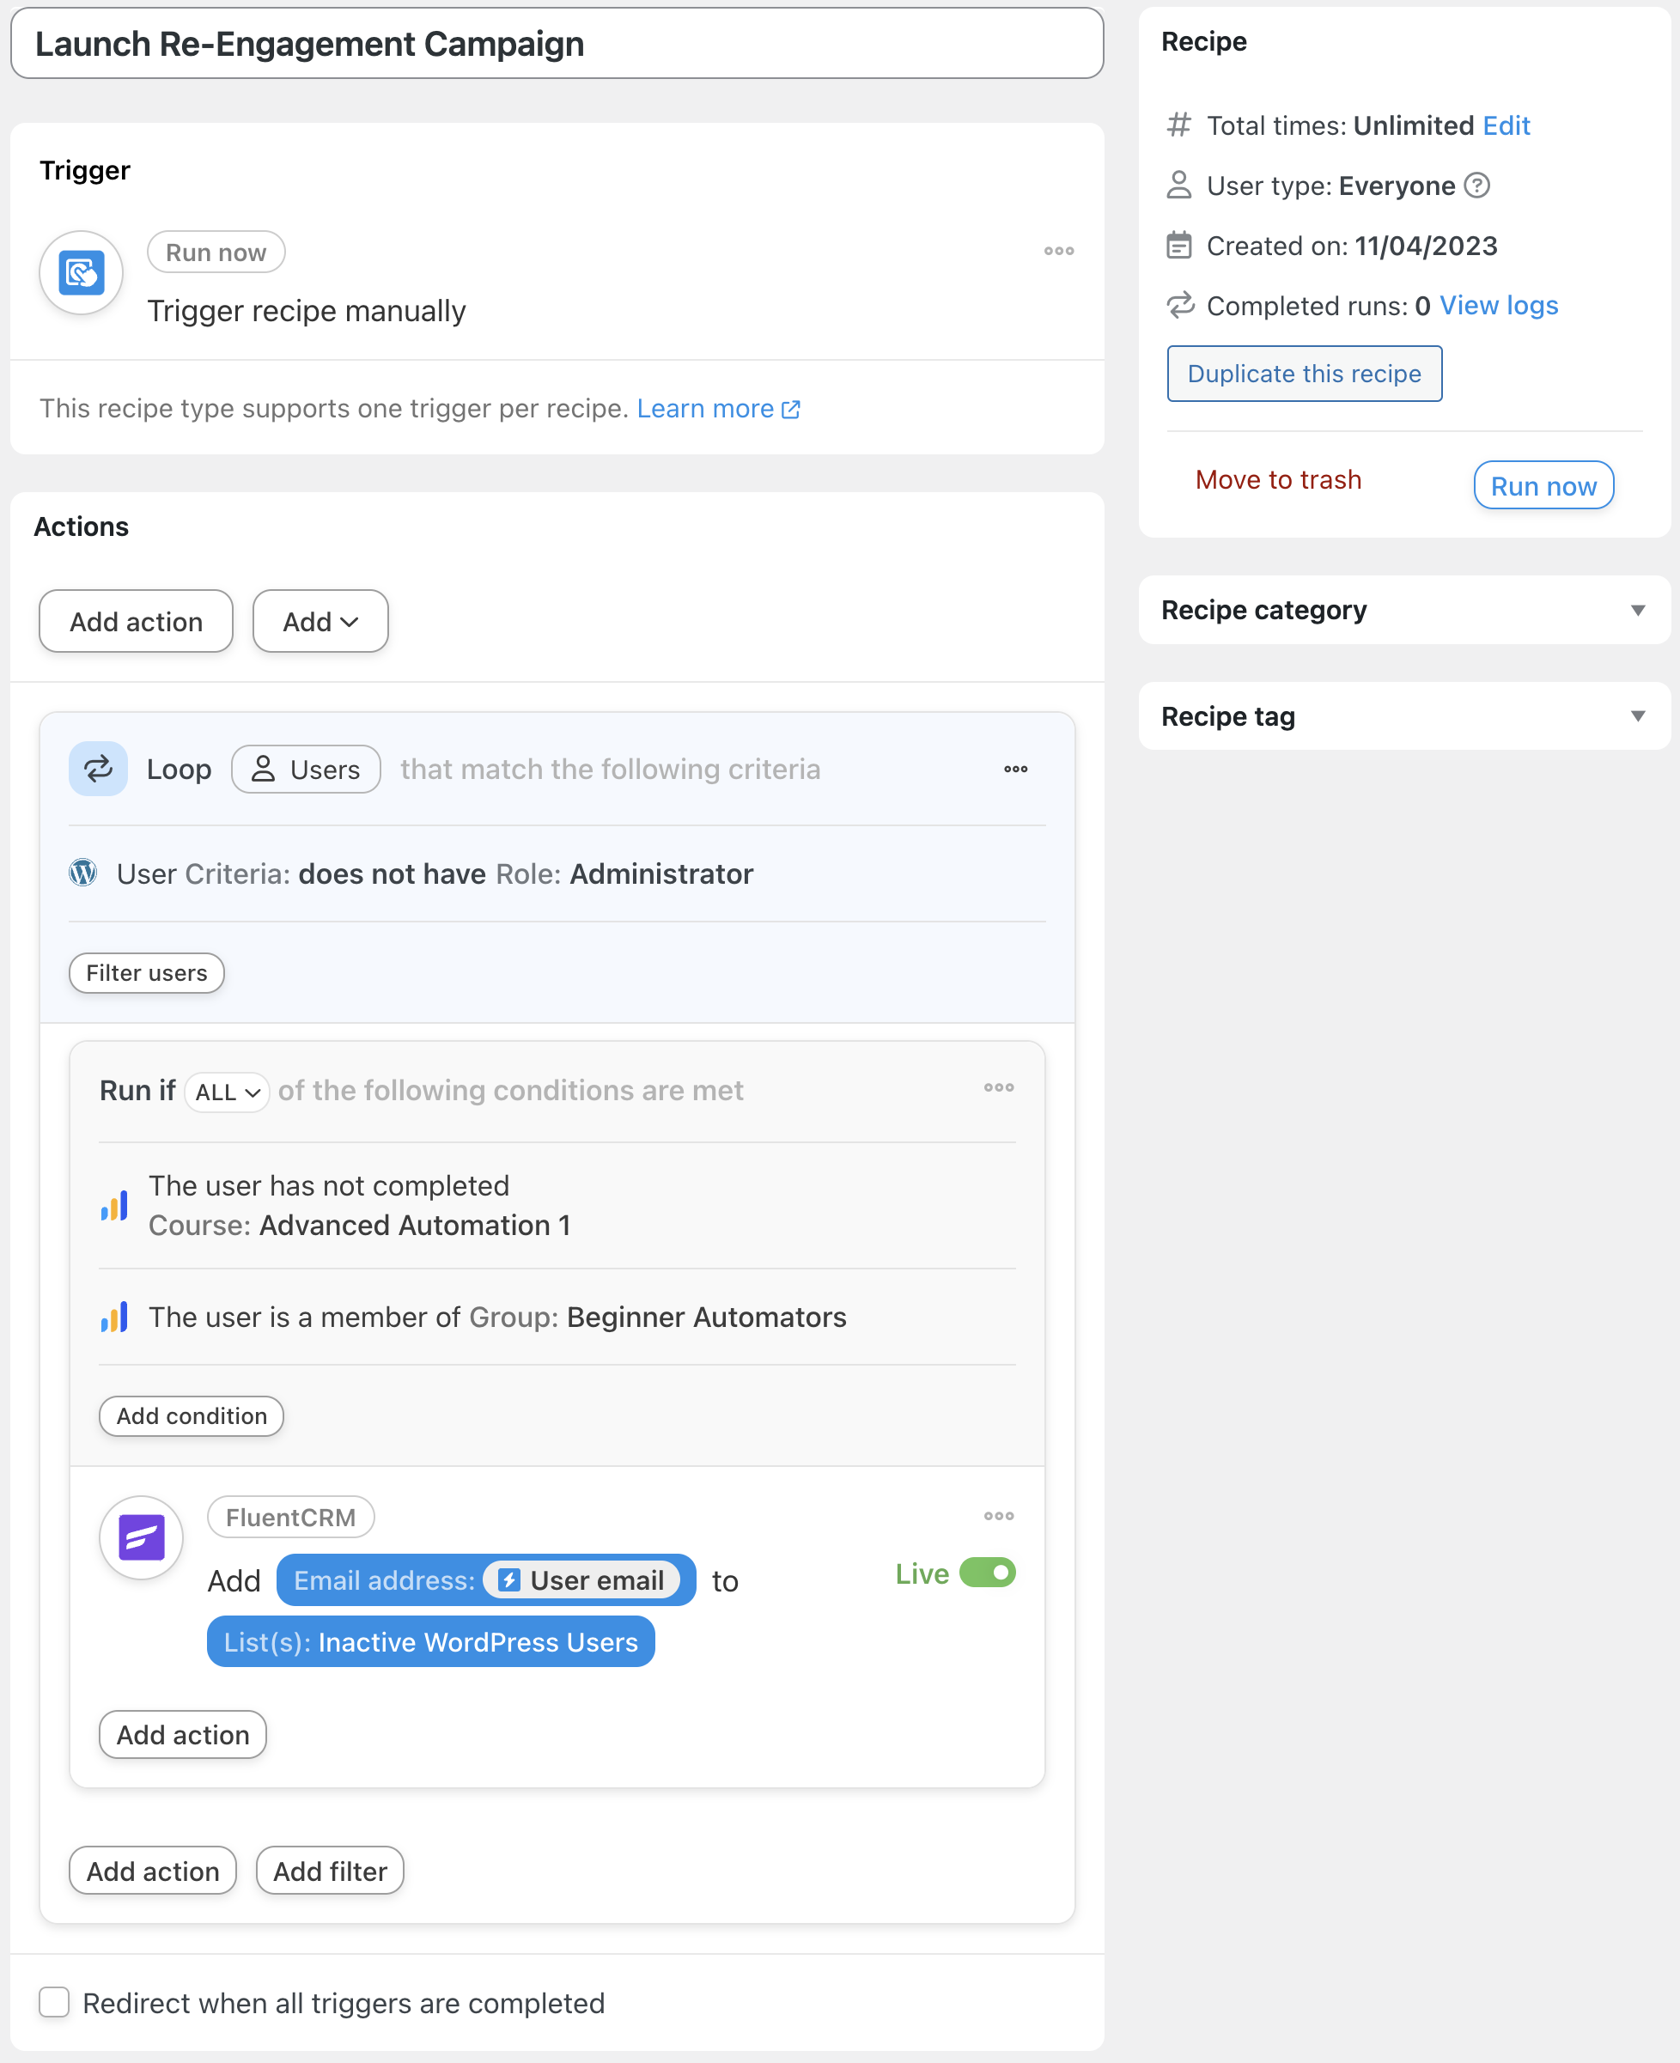Click the recipe title input field

(x=557, y=44)
